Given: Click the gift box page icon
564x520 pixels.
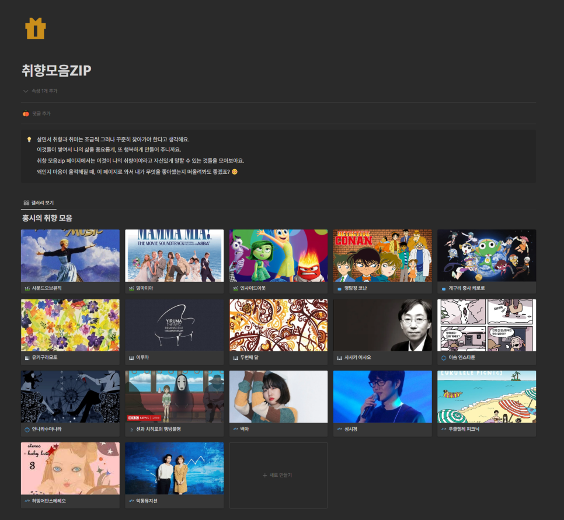Looking at the screenshot, I should [35, 29].
